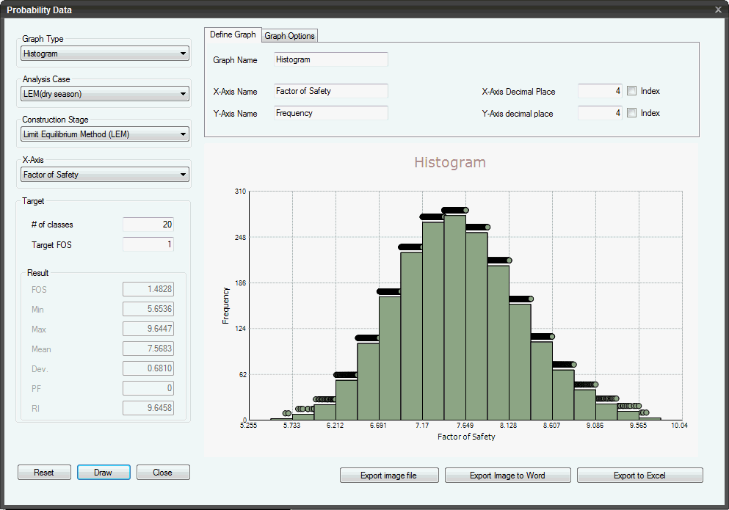
Task: Click Export to Excel
Action: (x=639, y=475)
